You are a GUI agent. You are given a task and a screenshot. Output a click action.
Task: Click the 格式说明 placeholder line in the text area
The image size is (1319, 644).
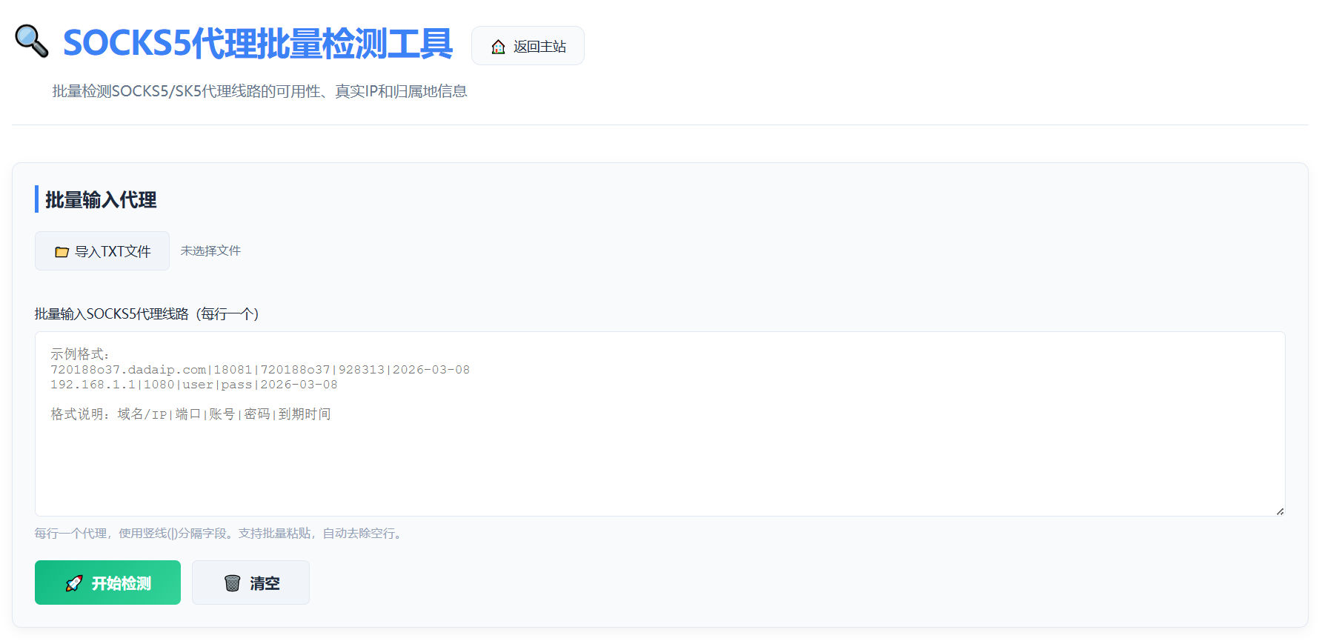(x=190, y=414)
